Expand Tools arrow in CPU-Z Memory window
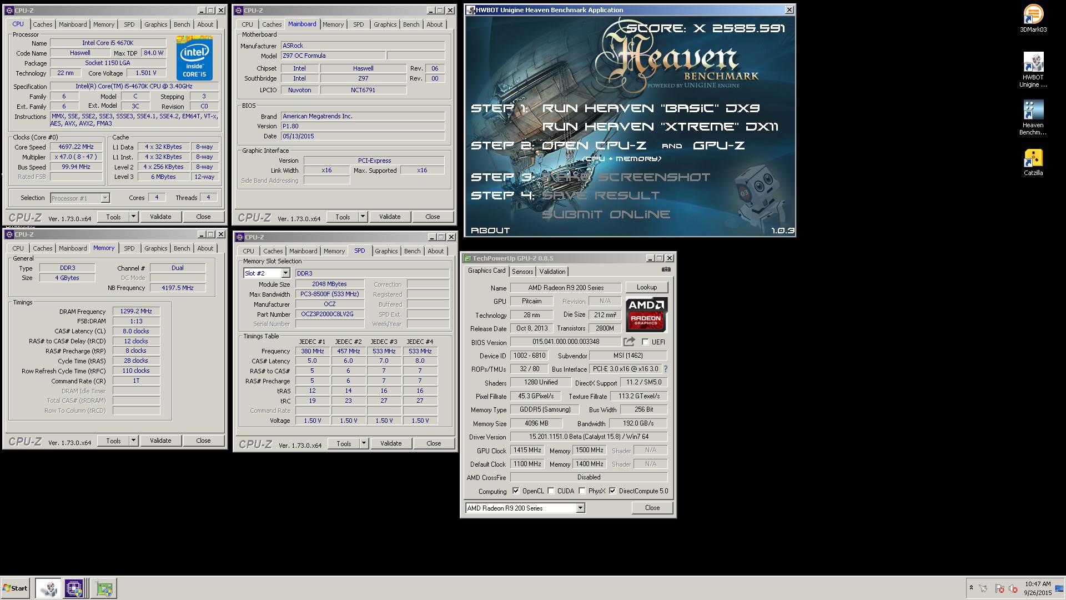The height and width of the screenshot is (600, 1066). coord(133,441)
